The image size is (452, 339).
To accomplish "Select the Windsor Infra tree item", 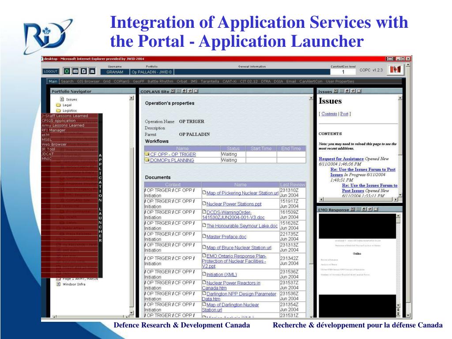I will [x=74, y=284].
